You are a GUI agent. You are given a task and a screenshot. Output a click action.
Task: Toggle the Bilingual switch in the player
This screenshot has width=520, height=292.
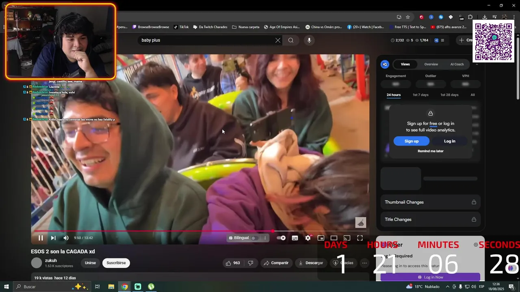pos(254,238)
